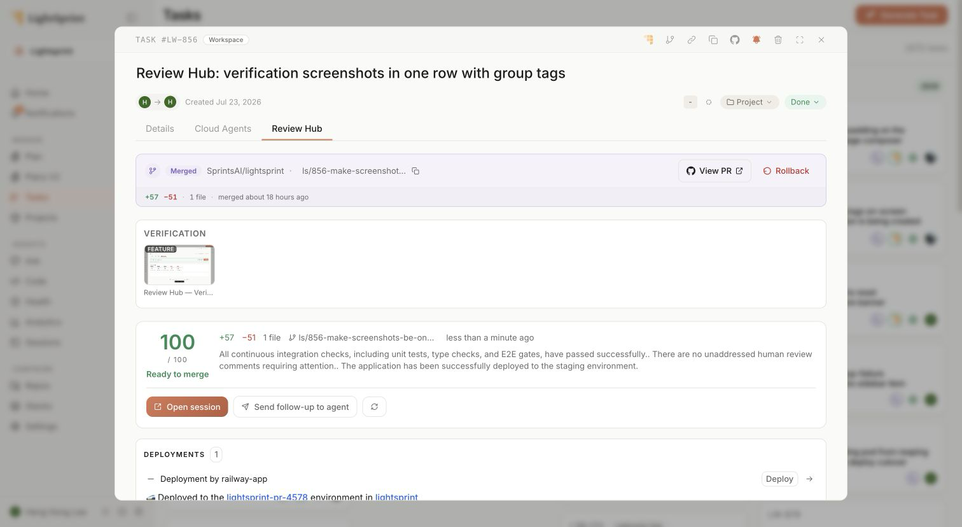
Task: Expand the task dialog to fullscreen
Action: [800, 39]
